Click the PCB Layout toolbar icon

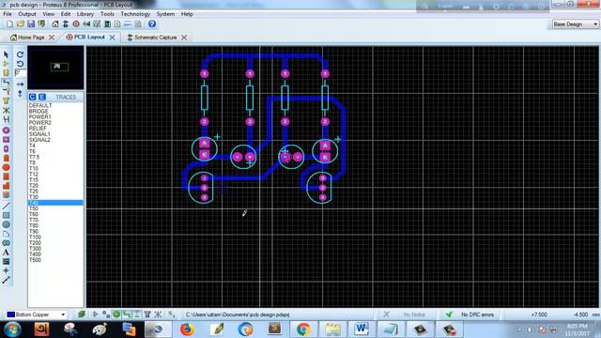click(76, 24)
